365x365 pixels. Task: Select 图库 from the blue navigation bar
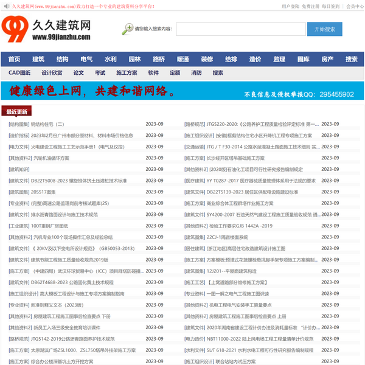tap(303, 60)
